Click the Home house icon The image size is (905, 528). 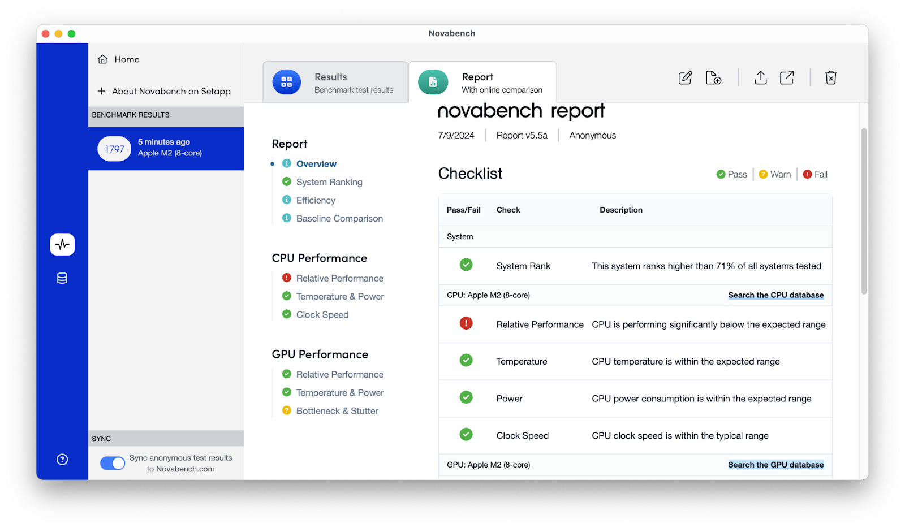point(102,59)
